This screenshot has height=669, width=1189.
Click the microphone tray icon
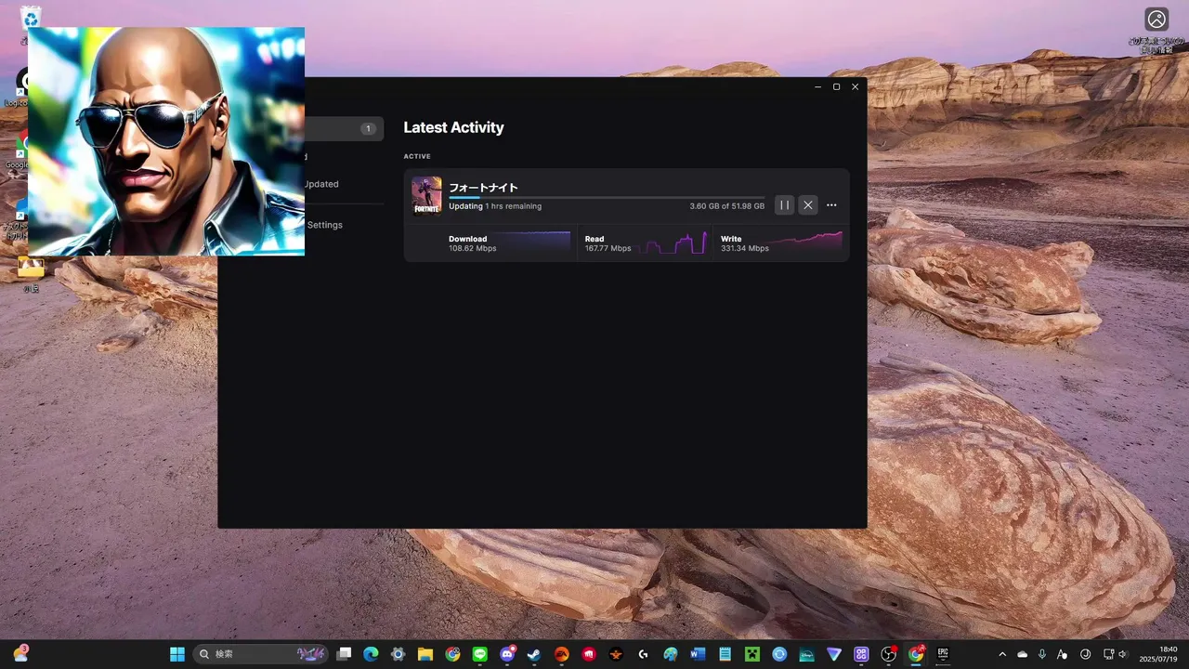point(1042,654)
